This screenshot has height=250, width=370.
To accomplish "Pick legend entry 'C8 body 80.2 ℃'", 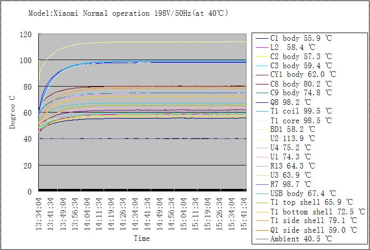I will click(294, 84).
